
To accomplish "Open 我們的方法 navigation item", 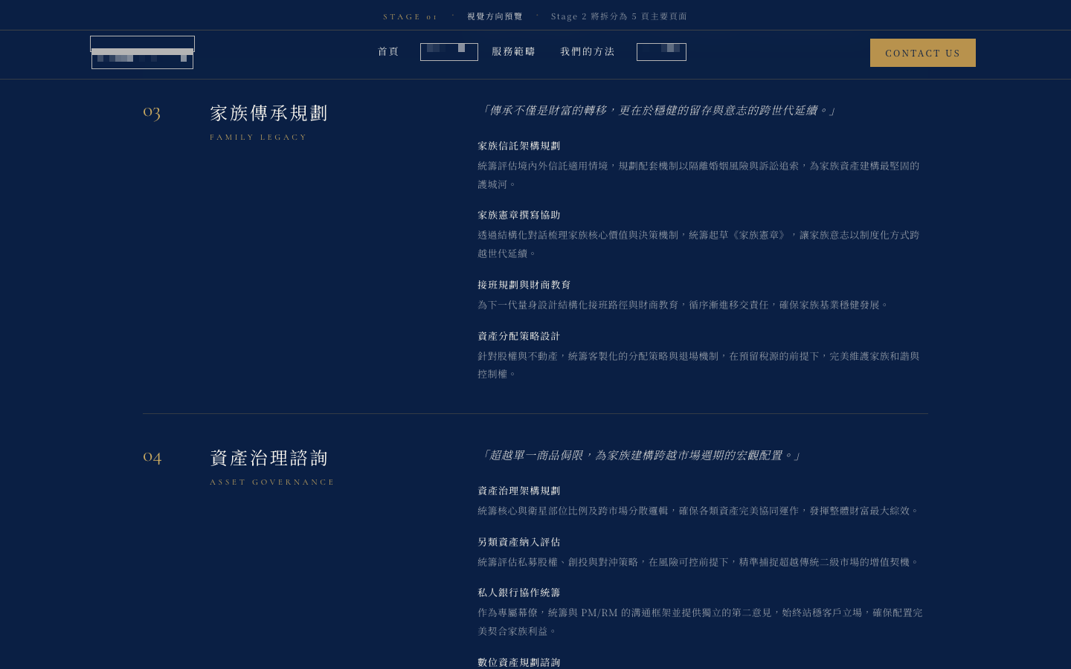I will (588, 51).
